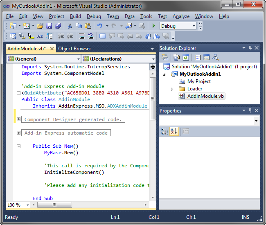Undo the last edit with the blue arrow
This screenshot has height=225, width=266.
[x=100, y=26]
